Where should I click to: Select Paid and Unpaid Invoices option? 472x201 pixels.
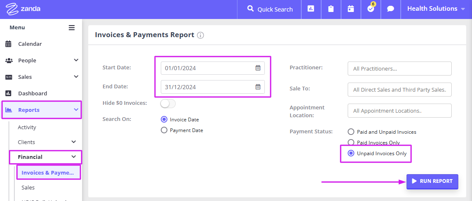351,132
